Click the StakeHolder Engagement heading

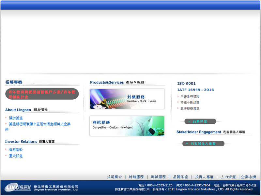coord(199,132)
